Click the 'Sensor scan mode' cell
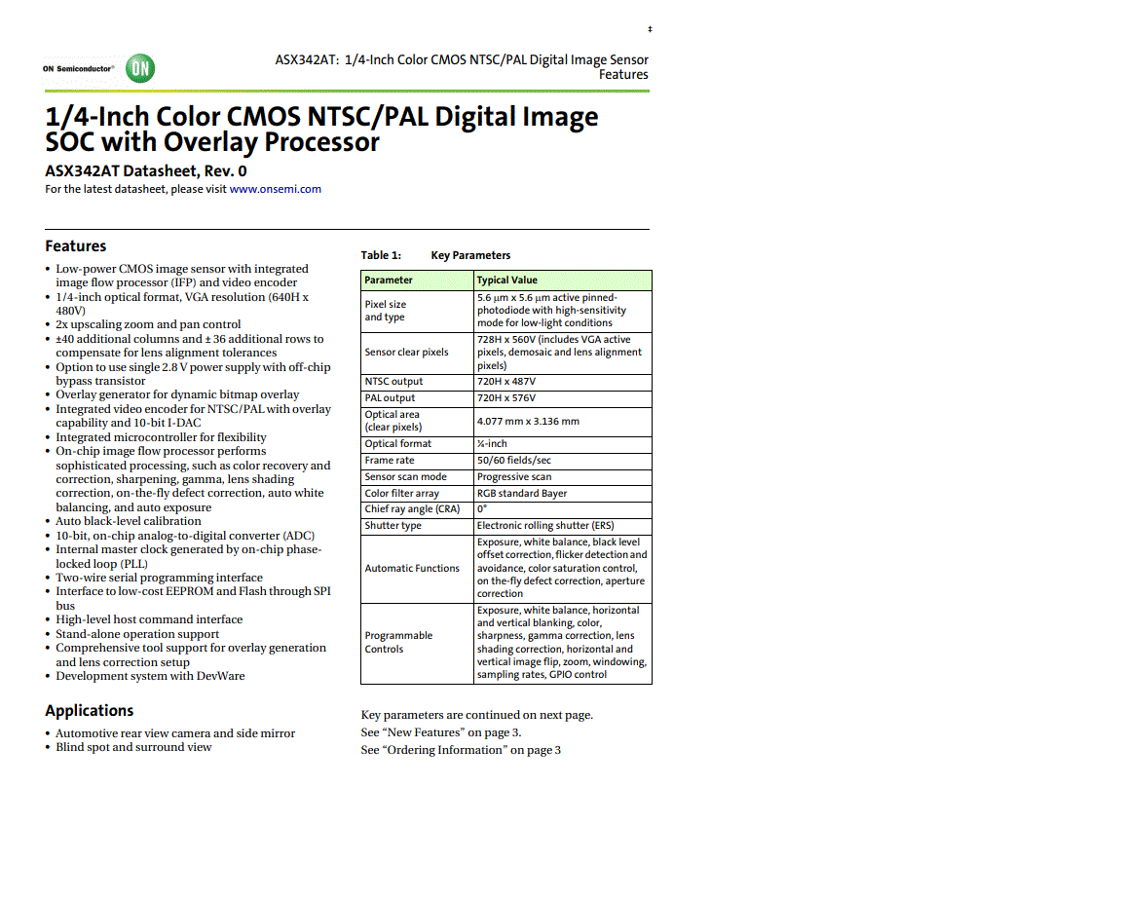 pyautogui.click(x=417, y=476)
